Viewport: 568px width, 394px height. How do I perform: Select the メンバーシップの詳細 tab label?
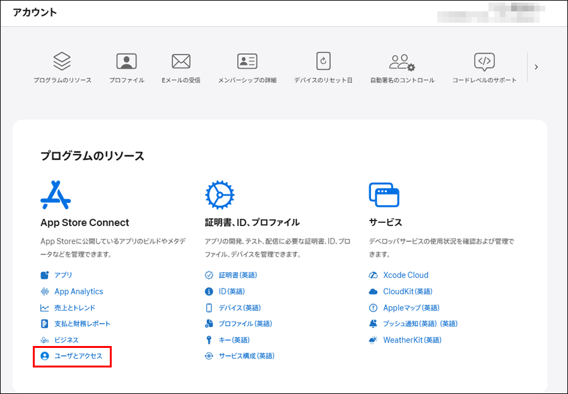click(x=247, y=80)
